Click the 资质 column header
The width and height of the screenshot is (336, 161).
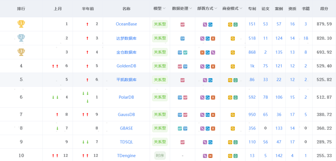pos(292,9)
